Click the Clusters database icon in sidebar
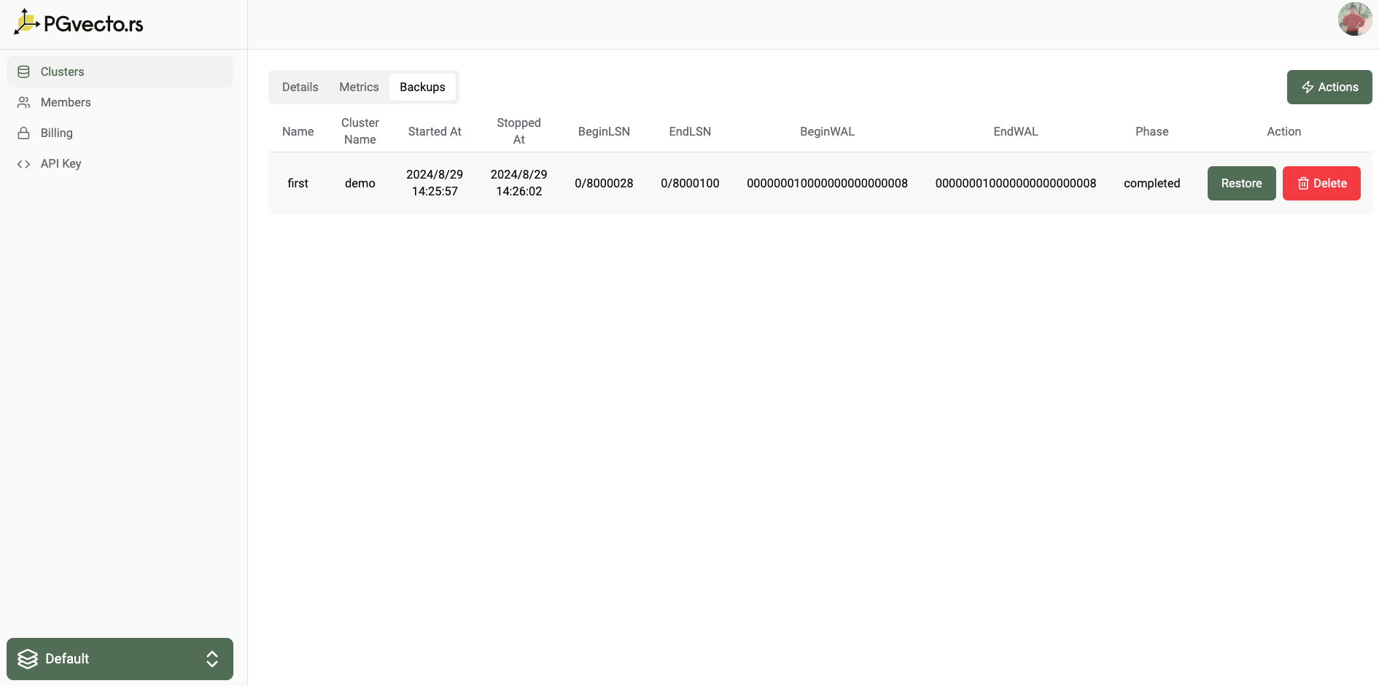Screen dimensions: 1379x686 [24, 71]
